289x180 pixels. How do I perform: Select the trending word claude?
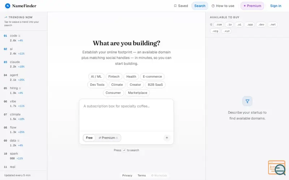coord(15,62)
